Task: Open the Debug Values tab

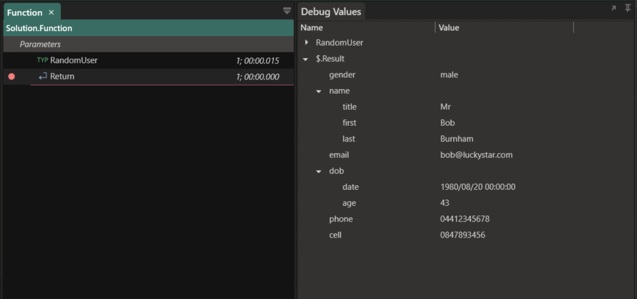Action: coord(331,12)
